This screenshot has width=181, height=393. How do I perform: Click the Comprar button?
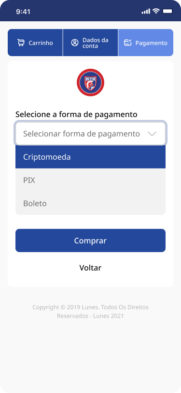click(x=91, y=241)
